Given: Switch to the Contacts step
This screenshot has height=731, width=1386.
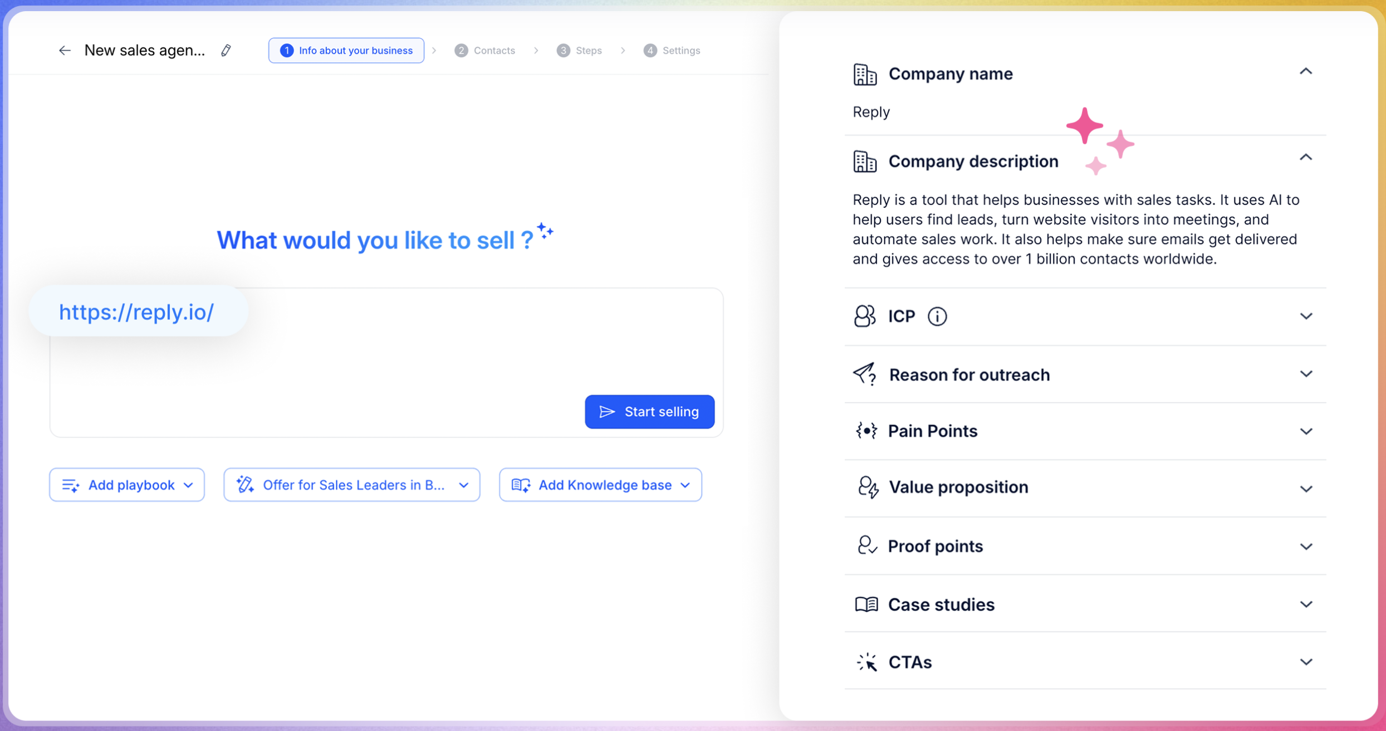Looking at the screenshot, I should click(x=485, y=50).
